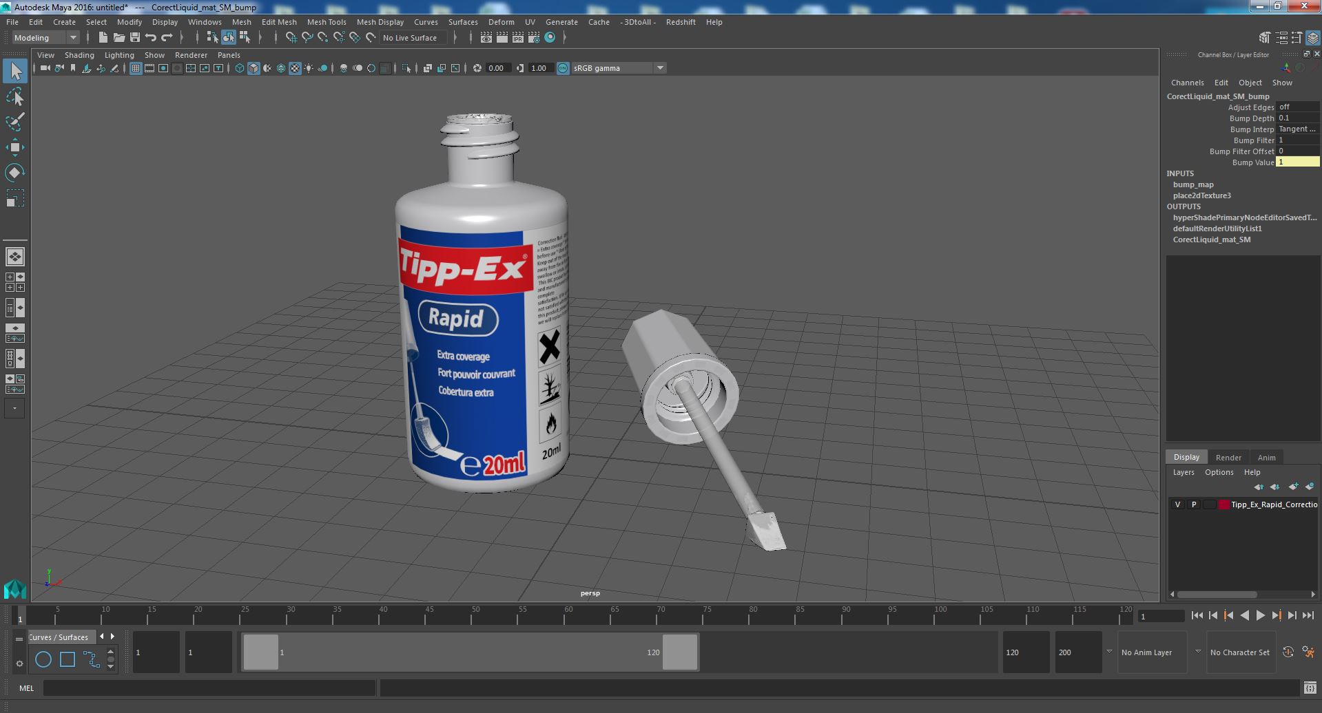Create a new scene with the New icon
1322x713 pixels.
[x=103, y=38]
